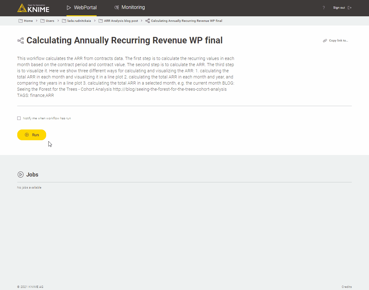Run the workflow
The height and width of the screenshot is (290, 369).
32,135
